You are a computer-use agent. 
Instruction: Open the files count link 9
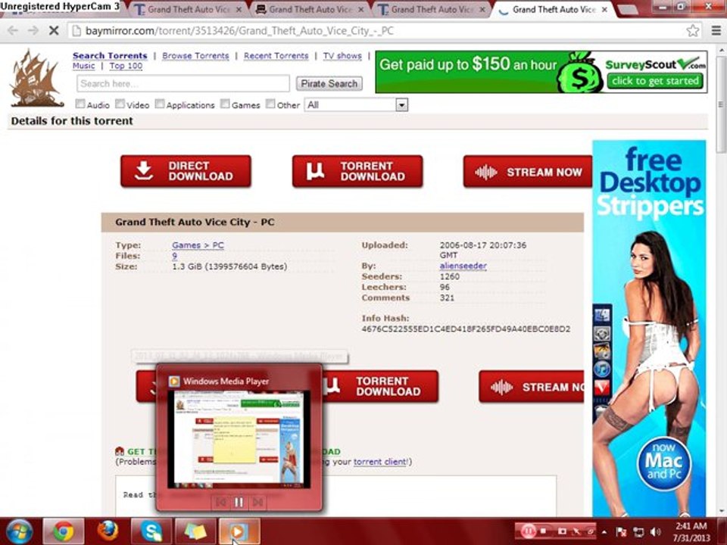pos(174,255)
